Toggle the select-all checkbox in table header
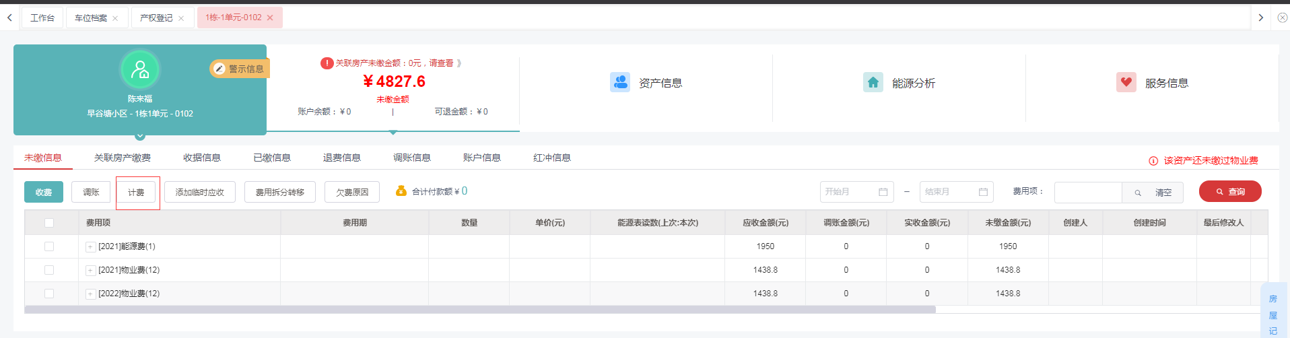This screenshot has height=338, width=1290. click(x=49, y=223)
